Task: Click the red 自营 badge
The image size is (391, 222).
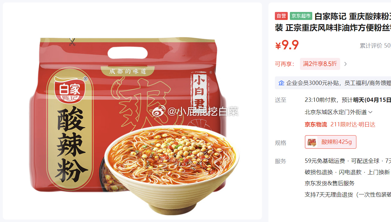Action: click(281, 16)
